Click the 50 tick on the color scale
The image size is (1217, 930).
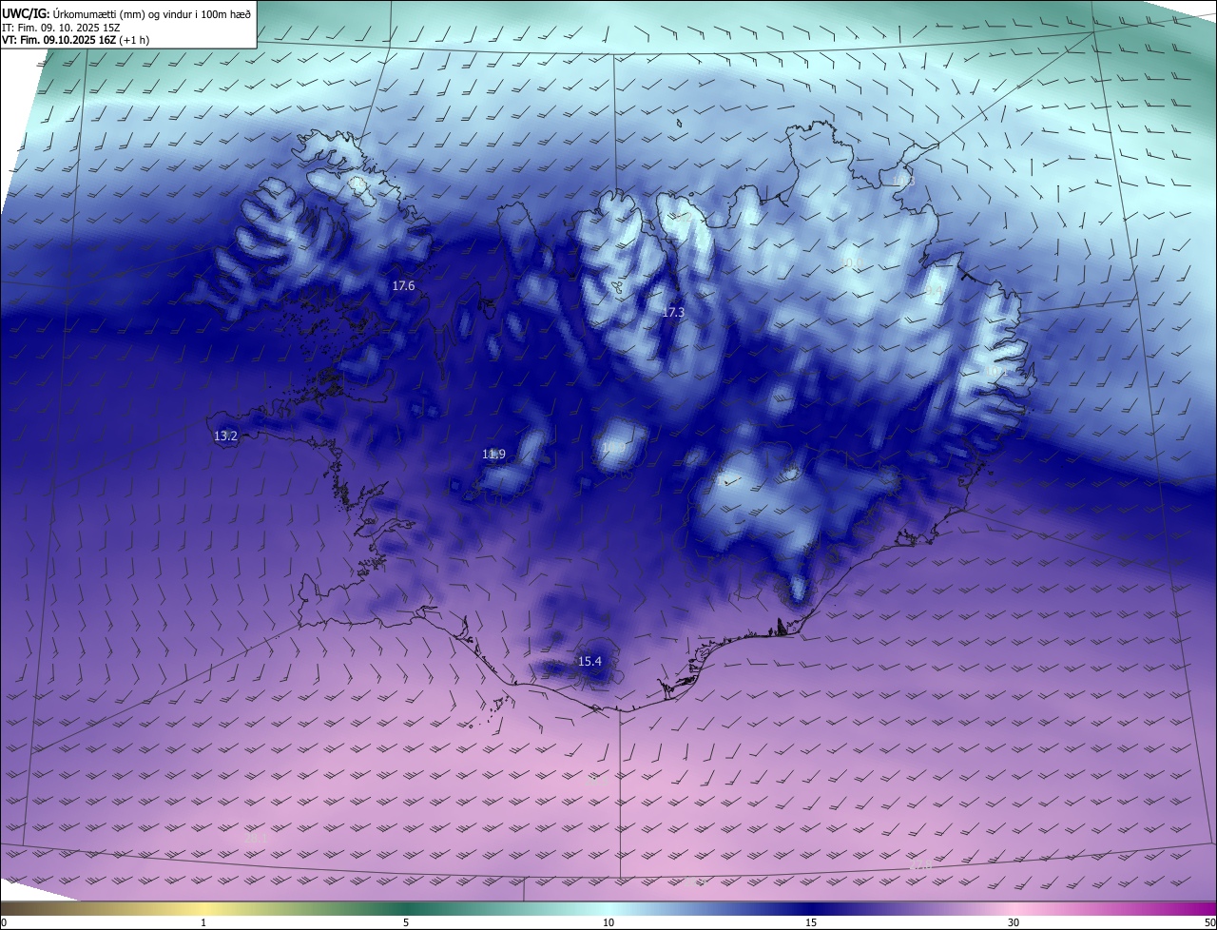click(1209, 922)
